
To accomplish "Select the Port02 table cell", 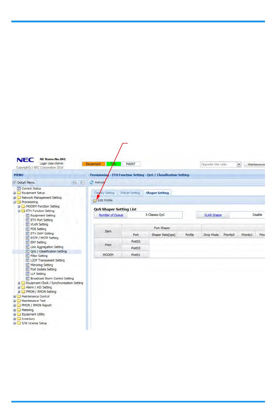I will [x=136, y=241].
